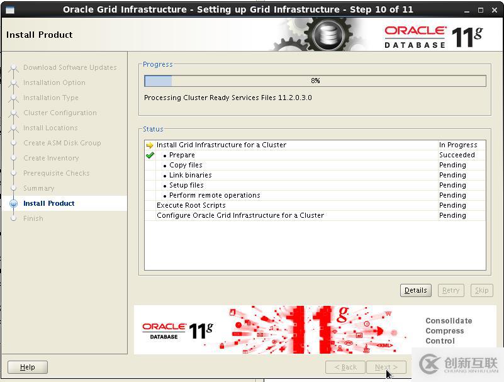Close the installer window
Screen dimensions: 504x382
point(495,10)
